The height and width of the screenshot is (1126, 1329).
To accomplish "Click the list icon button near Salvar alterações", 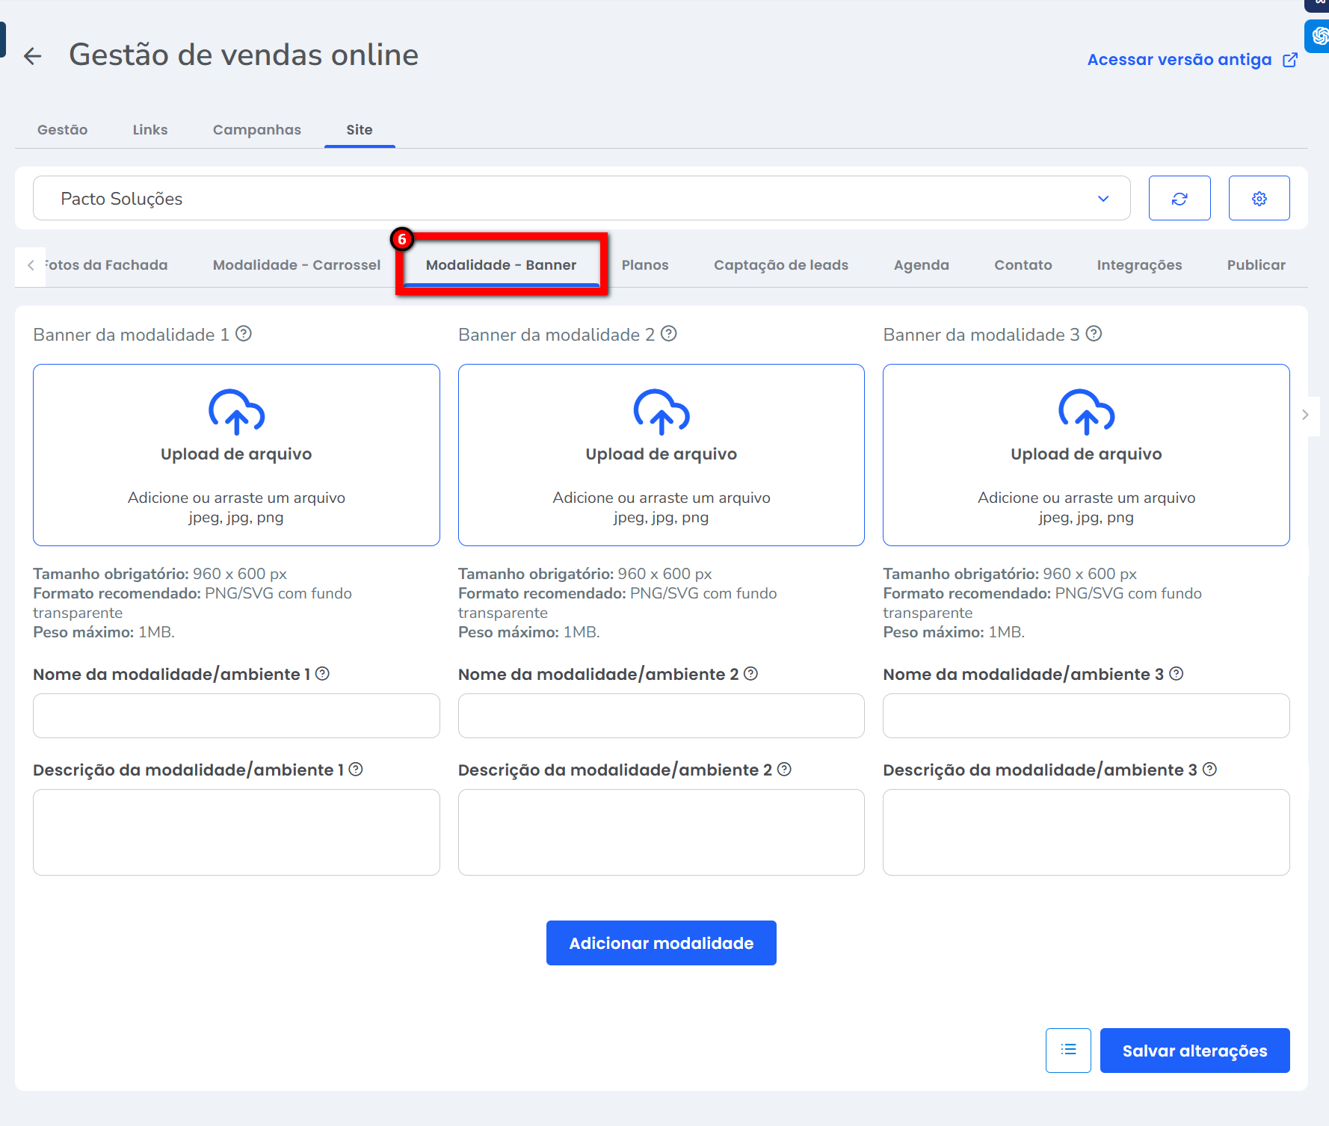I will (x=1067, y=1050).
